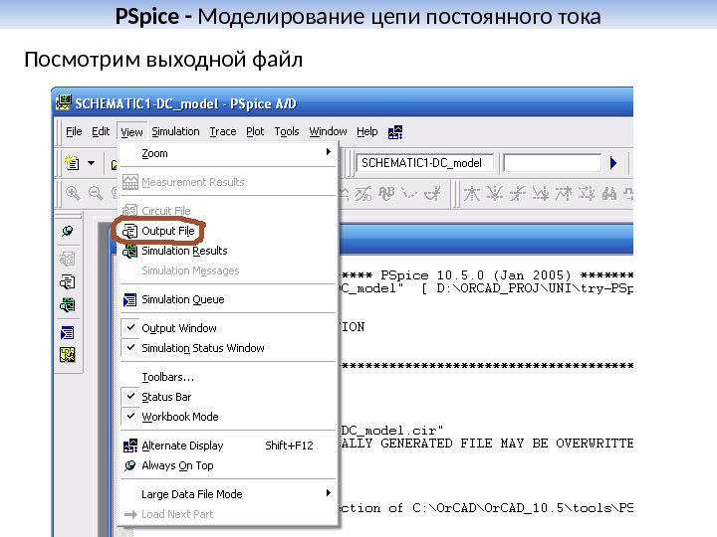Click the Text Label (AB) toolbar icon

[x=386, y=194]
